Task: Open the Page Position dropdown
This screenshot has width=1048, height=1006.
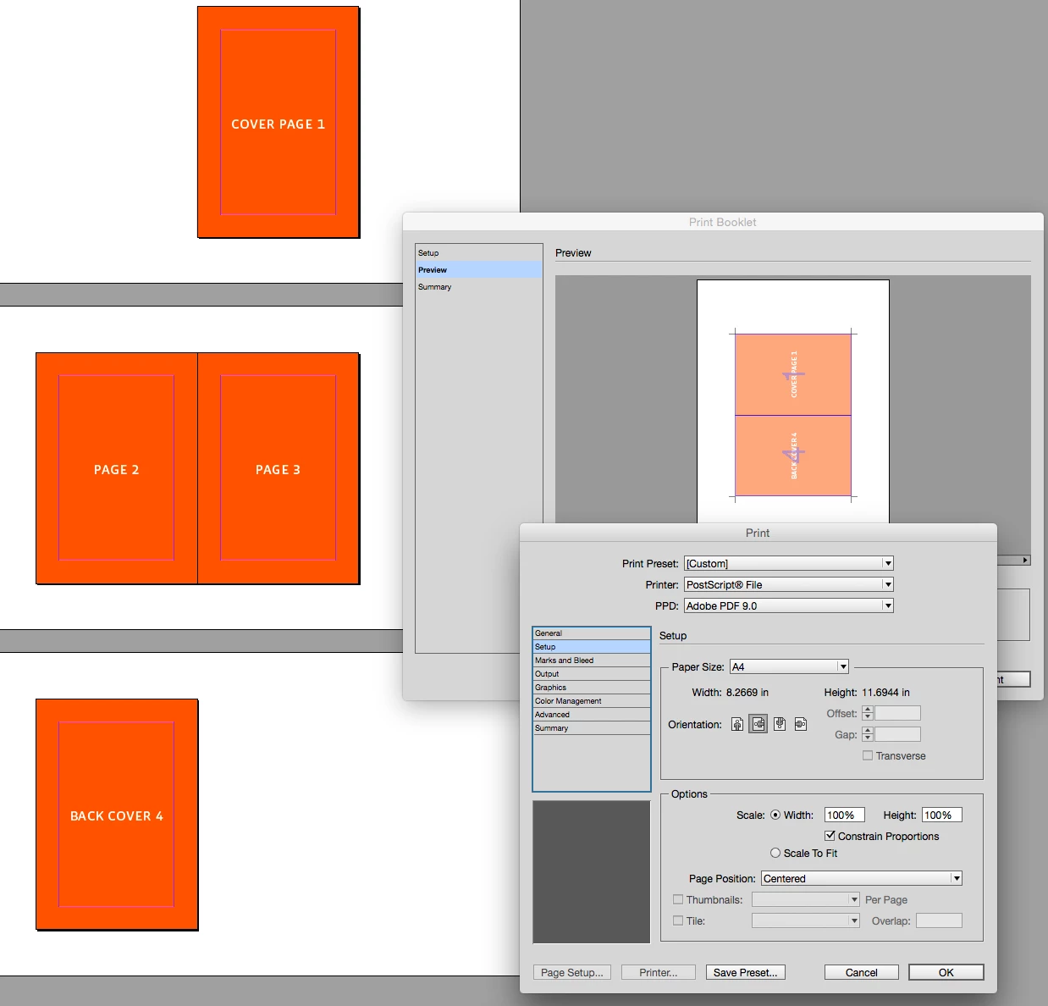Action: tap(862, 878)
